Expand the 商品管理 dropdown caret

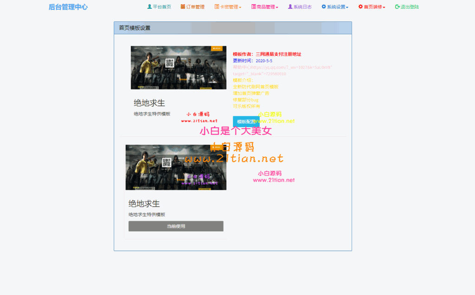pyautogui.click(x=277, y=7)
